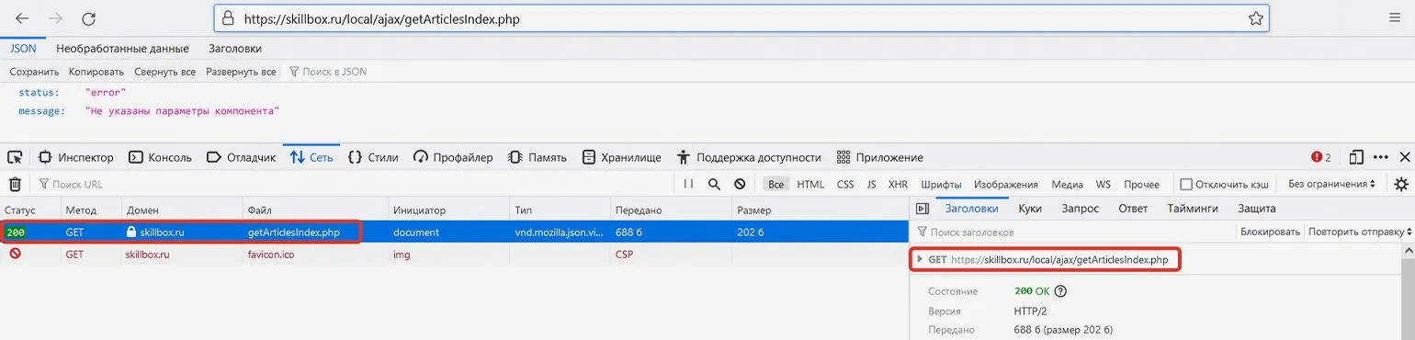Toggle the XHR request filter
1415x340 pixels.
[x=898, y=184]
